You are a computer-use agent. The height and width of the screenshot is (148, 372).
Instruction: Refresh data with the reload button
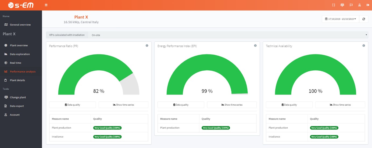(364, 19)
